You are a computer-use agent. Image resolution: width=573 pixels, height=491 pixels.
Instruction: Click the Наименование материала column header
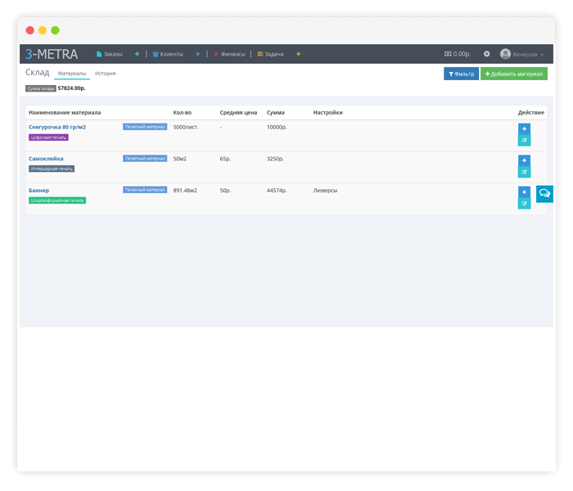pos(65,113)
